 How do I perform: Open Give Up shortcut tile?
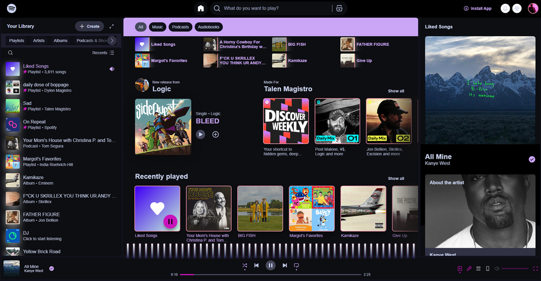click(x=373, y=60)
